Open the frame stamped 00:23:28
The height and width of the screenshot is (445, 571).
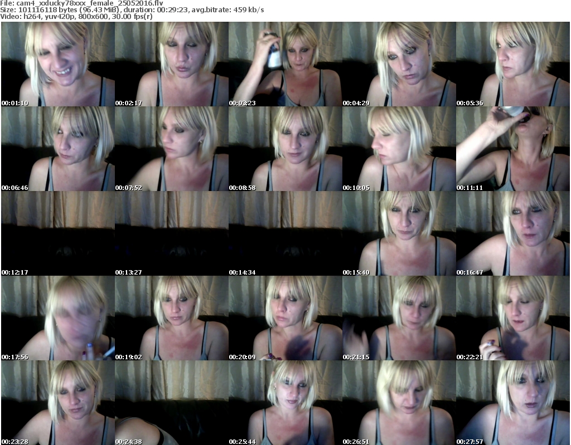click(58, 403)
